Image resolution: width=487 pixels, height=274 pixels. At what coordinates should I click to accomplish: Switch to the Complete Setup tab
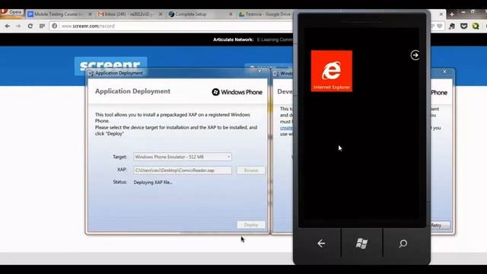190,14
